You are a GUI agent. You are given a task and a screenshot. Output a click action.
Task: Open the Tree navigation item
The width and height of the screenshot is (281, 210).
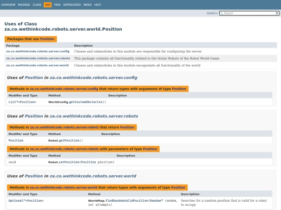[x=57, y=5]
